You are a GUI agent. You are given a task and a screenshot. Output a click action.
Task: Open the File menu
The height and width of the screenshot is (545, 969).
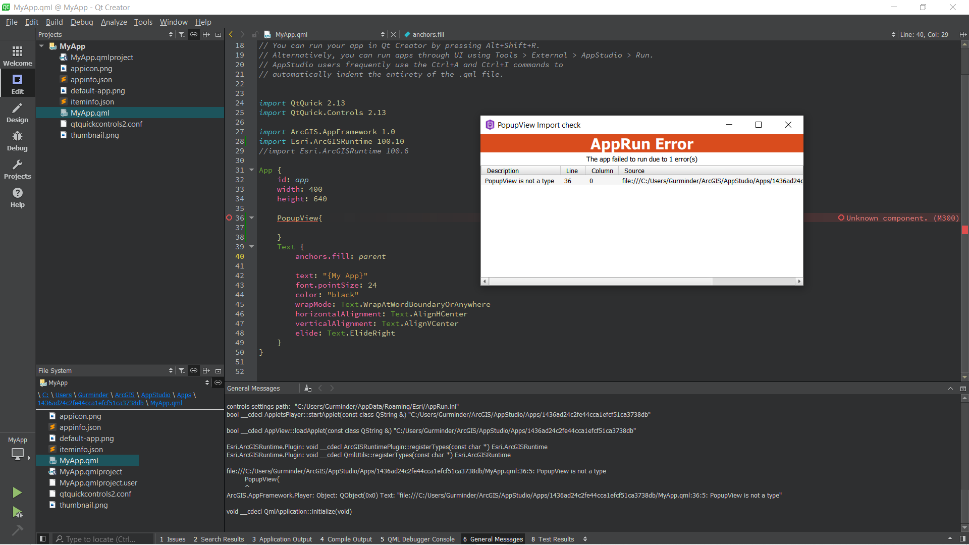[12, 22]
